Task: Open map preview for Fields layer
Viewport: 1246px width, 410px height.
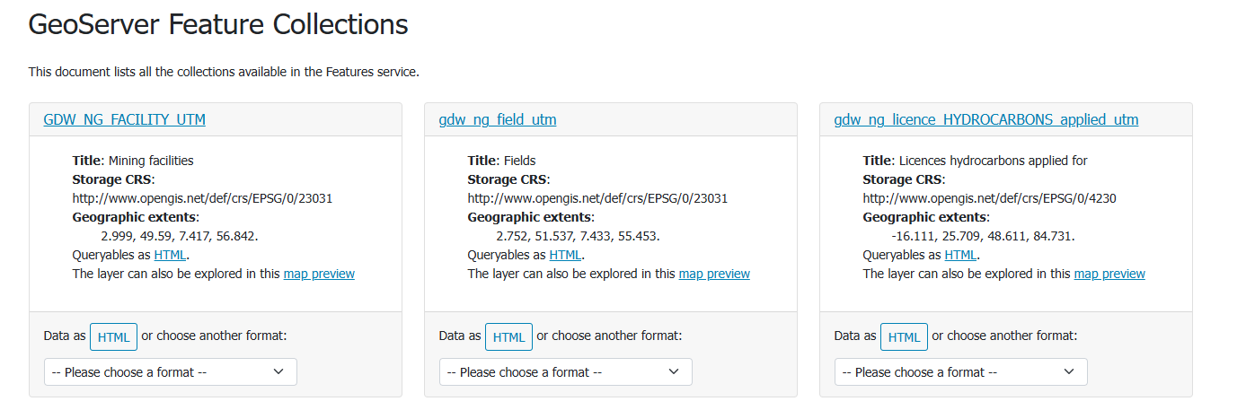Action: (x=714, y=274)
